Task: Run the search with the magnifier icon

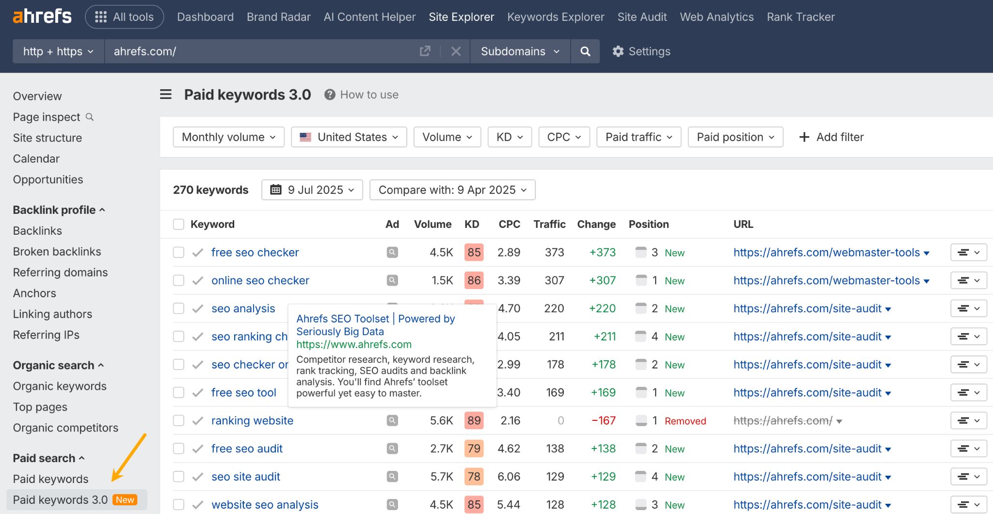Action: 585,51
